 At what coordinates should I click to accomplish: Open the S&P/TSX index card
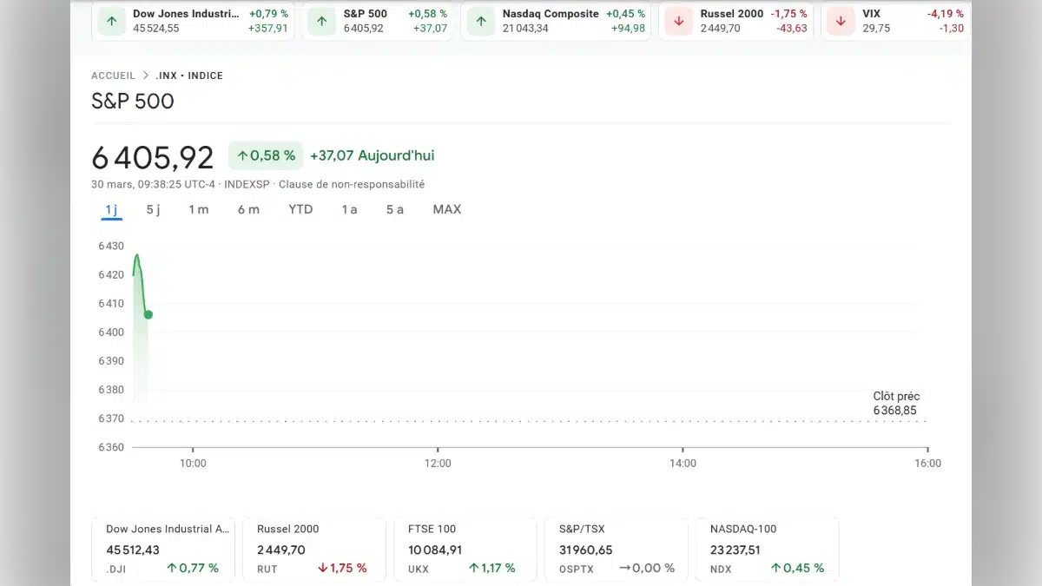(x=612, y=549)
